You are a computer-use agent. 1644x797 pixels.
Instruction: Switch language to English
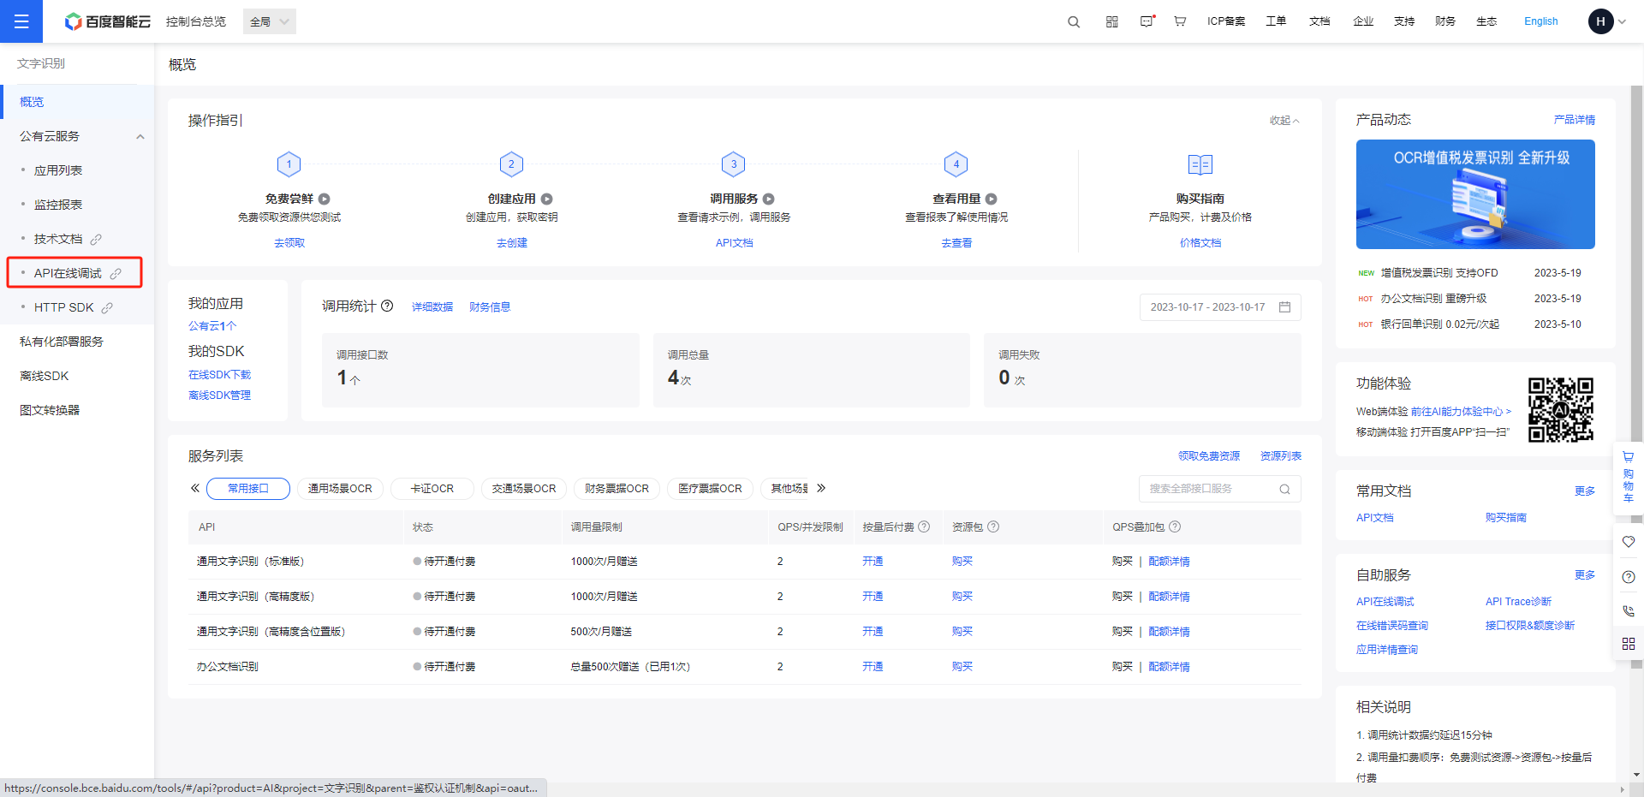1541,21
